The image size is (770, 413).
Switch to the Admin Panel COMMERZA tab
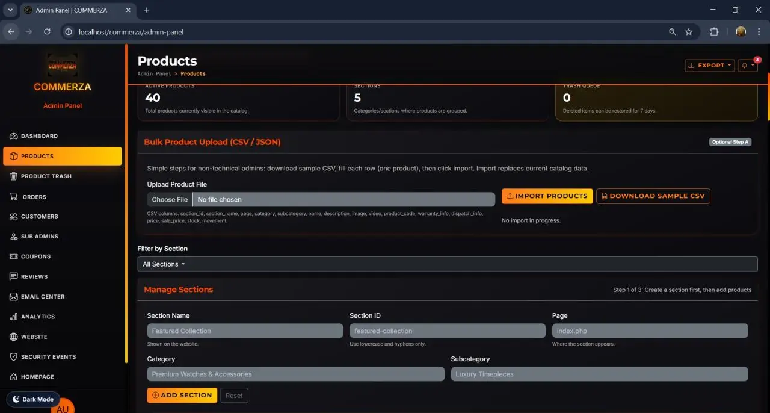77,10
